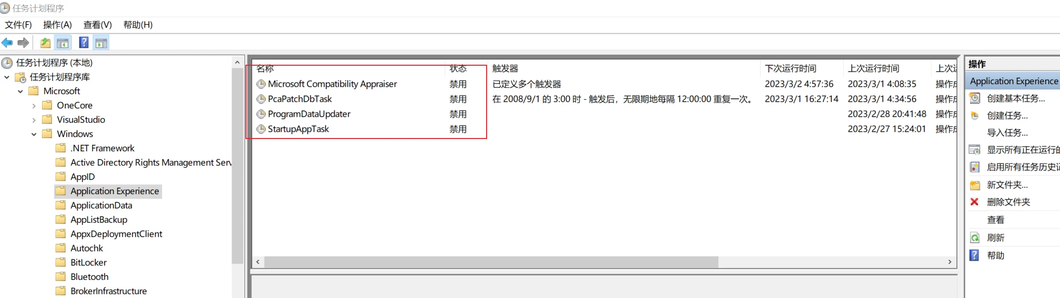
Task: Open the 文件(F) menu
Action: (x=18, y=25)
